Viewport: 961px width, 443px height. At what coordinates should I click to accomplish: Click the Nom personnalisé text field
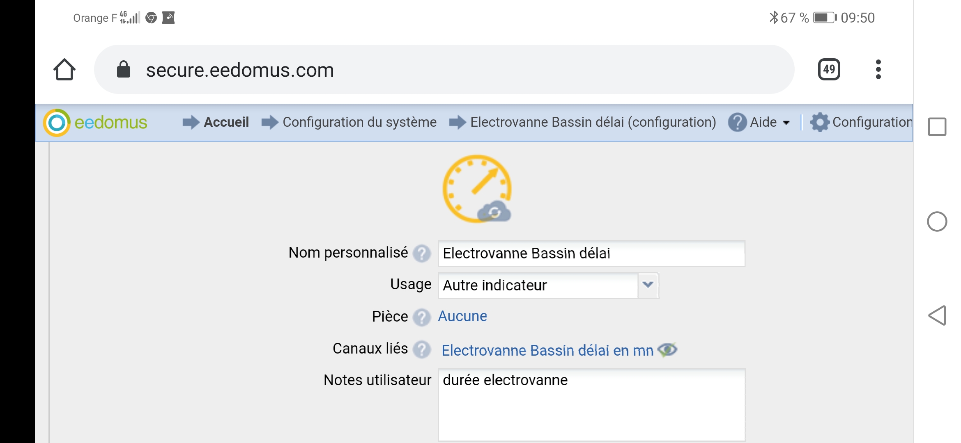tap(591, 253)
